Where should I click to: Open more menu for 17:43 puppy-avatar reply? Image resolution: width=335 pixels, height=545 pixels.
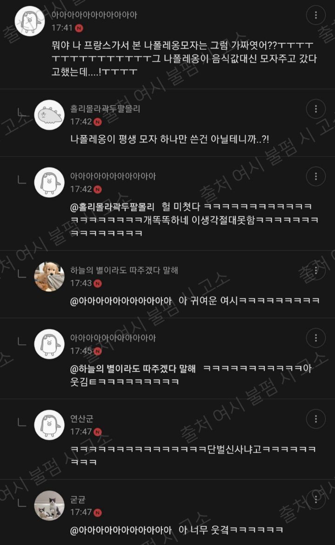point(315,270)
